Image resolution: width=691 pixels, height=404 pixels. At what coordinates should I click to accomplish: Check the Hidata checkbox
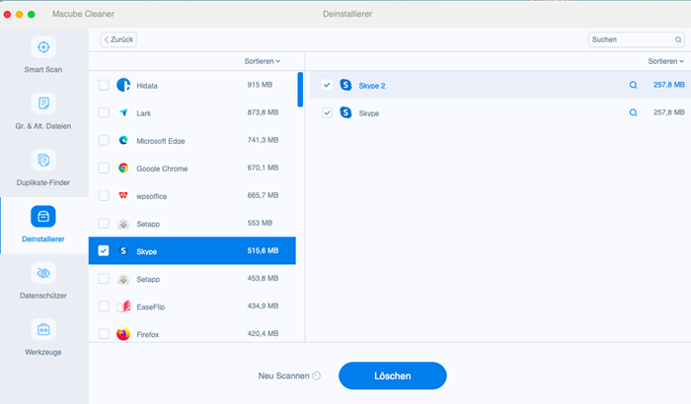coord(104,85)
